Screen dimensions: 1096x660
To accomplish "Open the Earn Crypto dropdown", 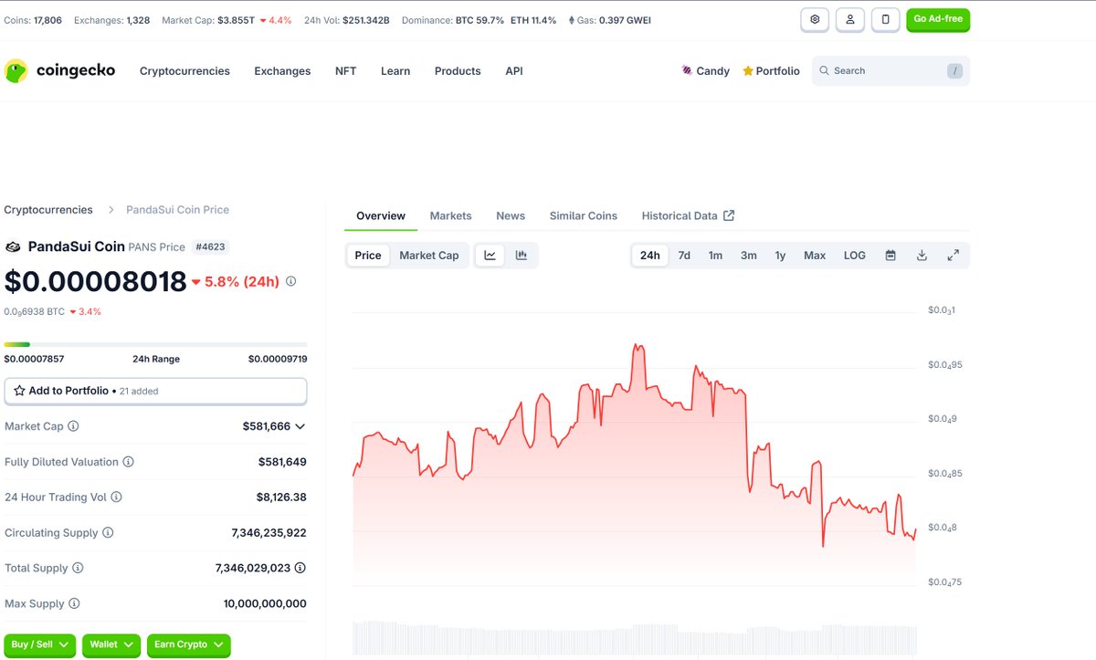I will 188,644.
